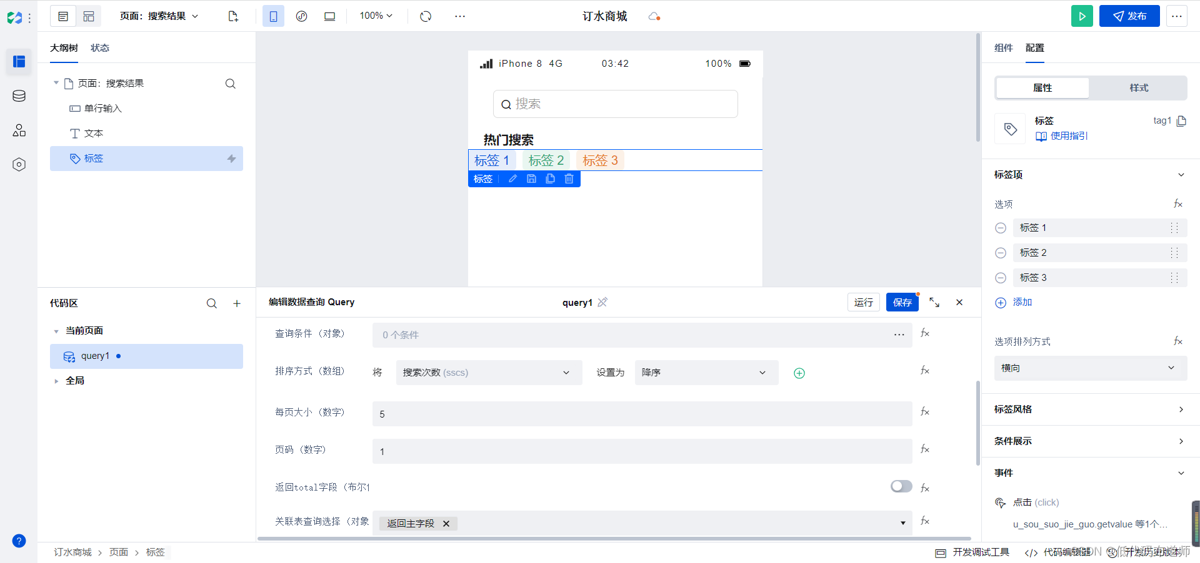Click the 搜索 input in phone preview
Viewport: 1200px width, 563px height.
pyautogui.click(x=616, y=104)
